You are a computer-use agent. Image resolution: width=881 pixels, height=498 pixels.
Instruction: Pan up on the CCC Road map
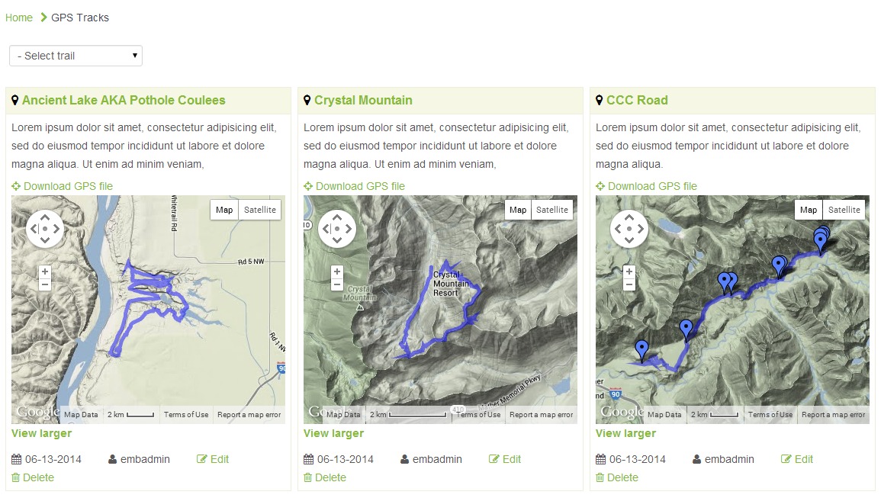629,217
